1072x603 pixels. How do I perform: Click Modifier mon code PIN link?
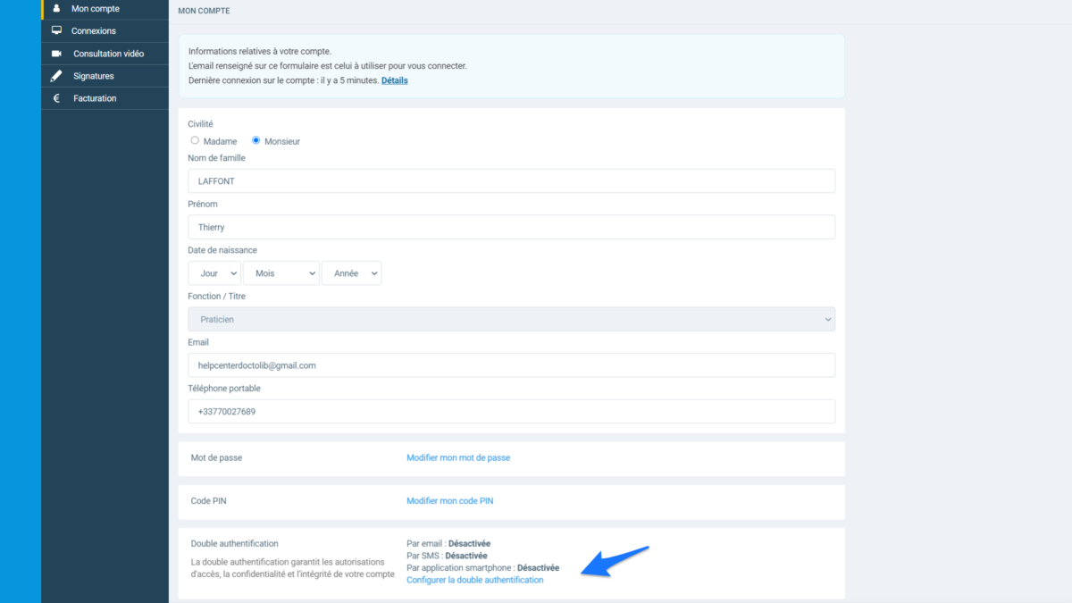pyautogui.click(x=449, y=501)
